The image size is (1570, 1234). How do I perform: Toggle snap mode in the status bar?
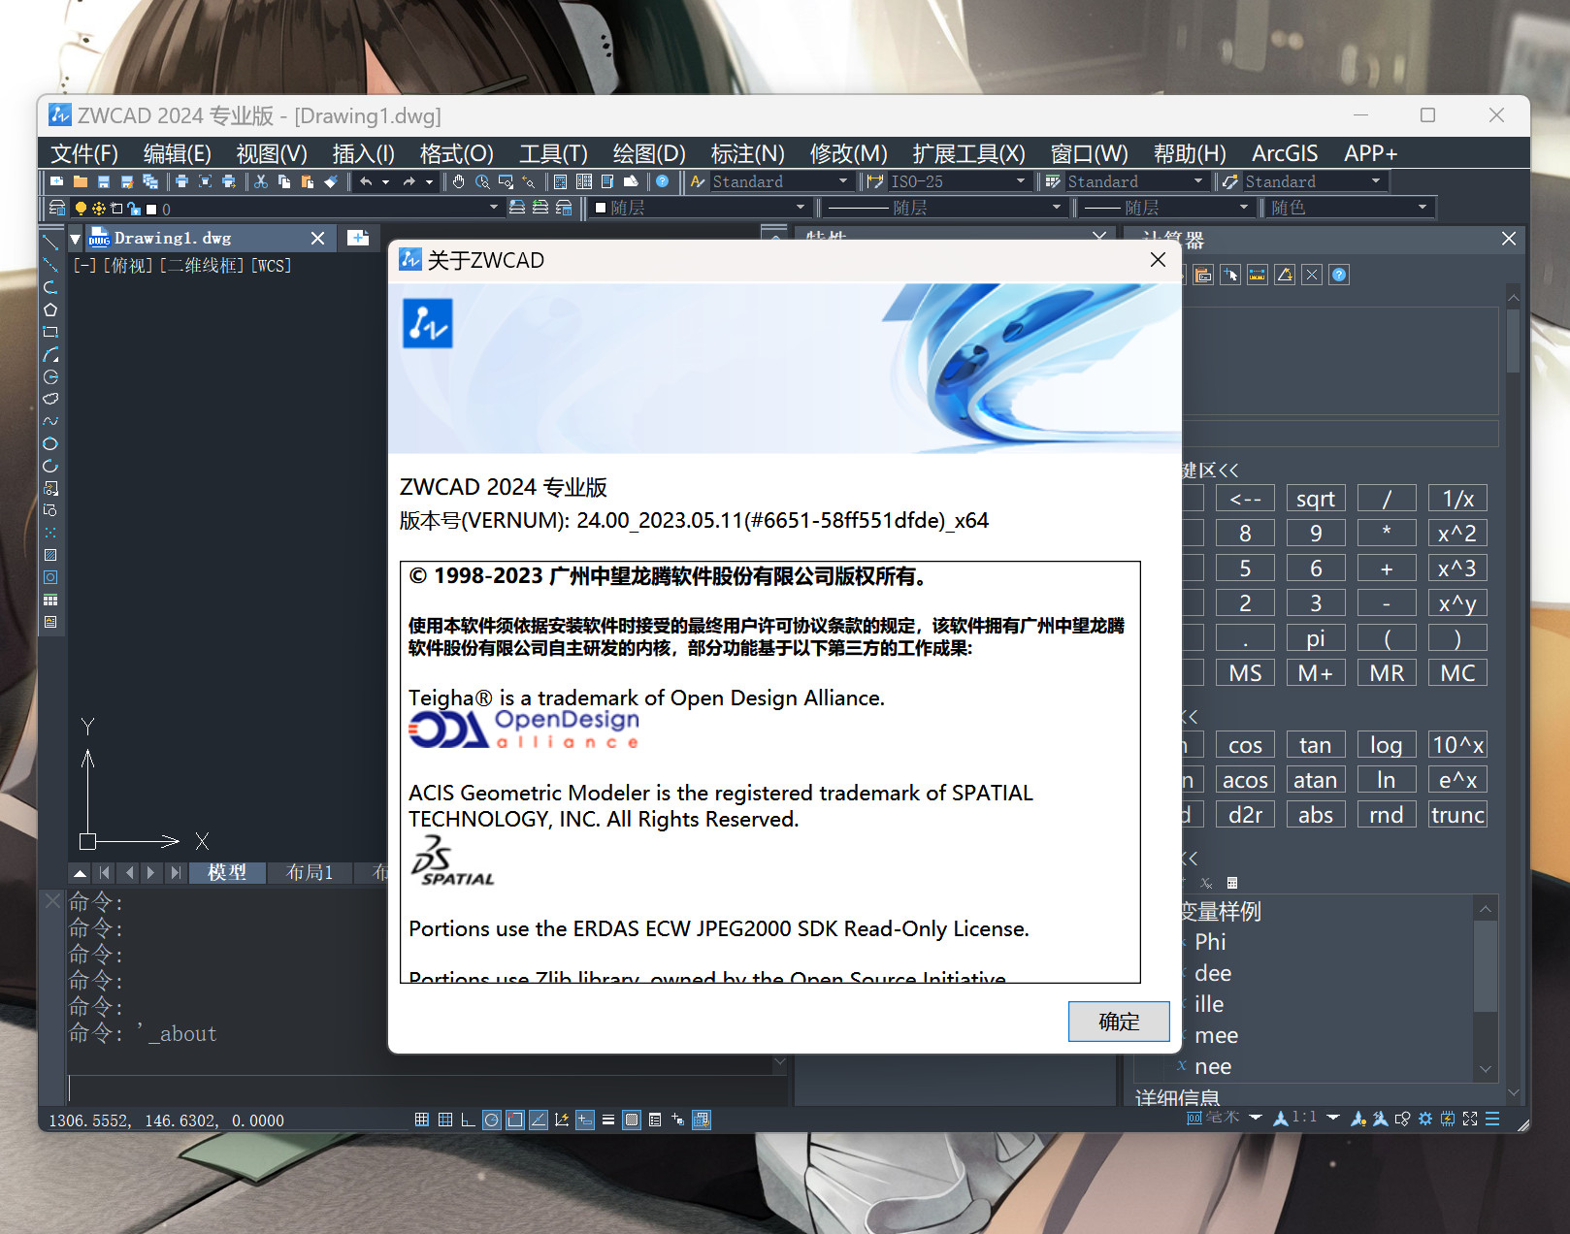click(422, 1120)
